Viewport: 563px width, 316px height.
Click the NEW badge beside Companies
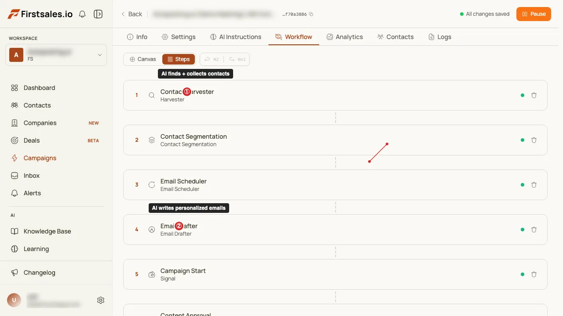pyautogui.click(x=94, y=123)
